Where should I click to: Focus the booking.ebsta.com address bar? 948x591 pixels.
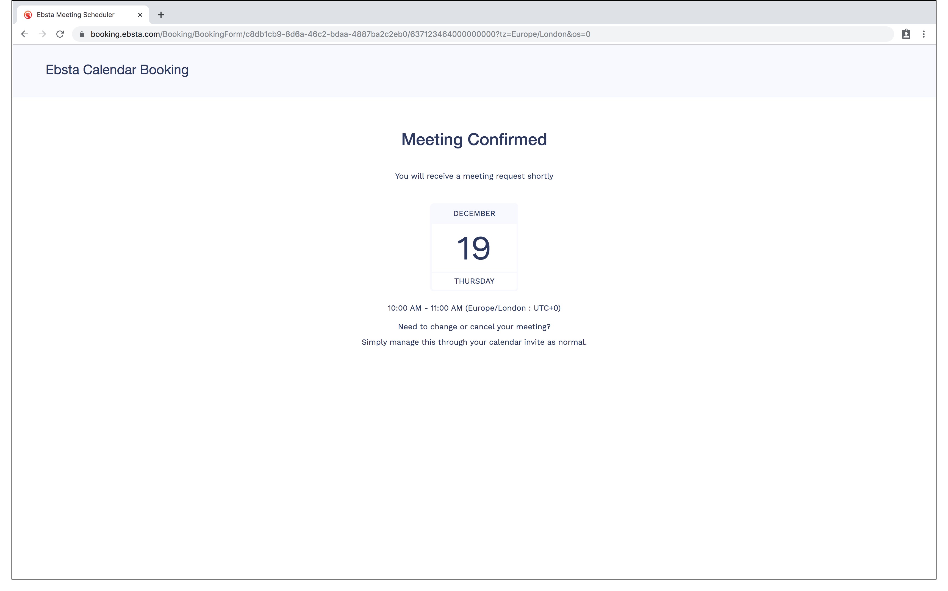point(340,34)
